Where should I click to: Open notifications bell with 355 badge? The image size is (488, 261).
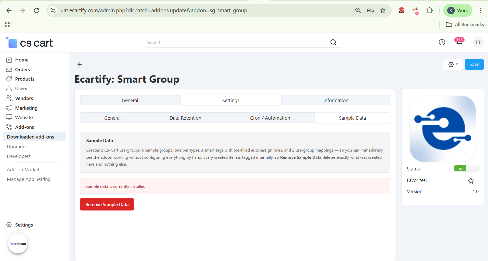(x=459, y=42)
